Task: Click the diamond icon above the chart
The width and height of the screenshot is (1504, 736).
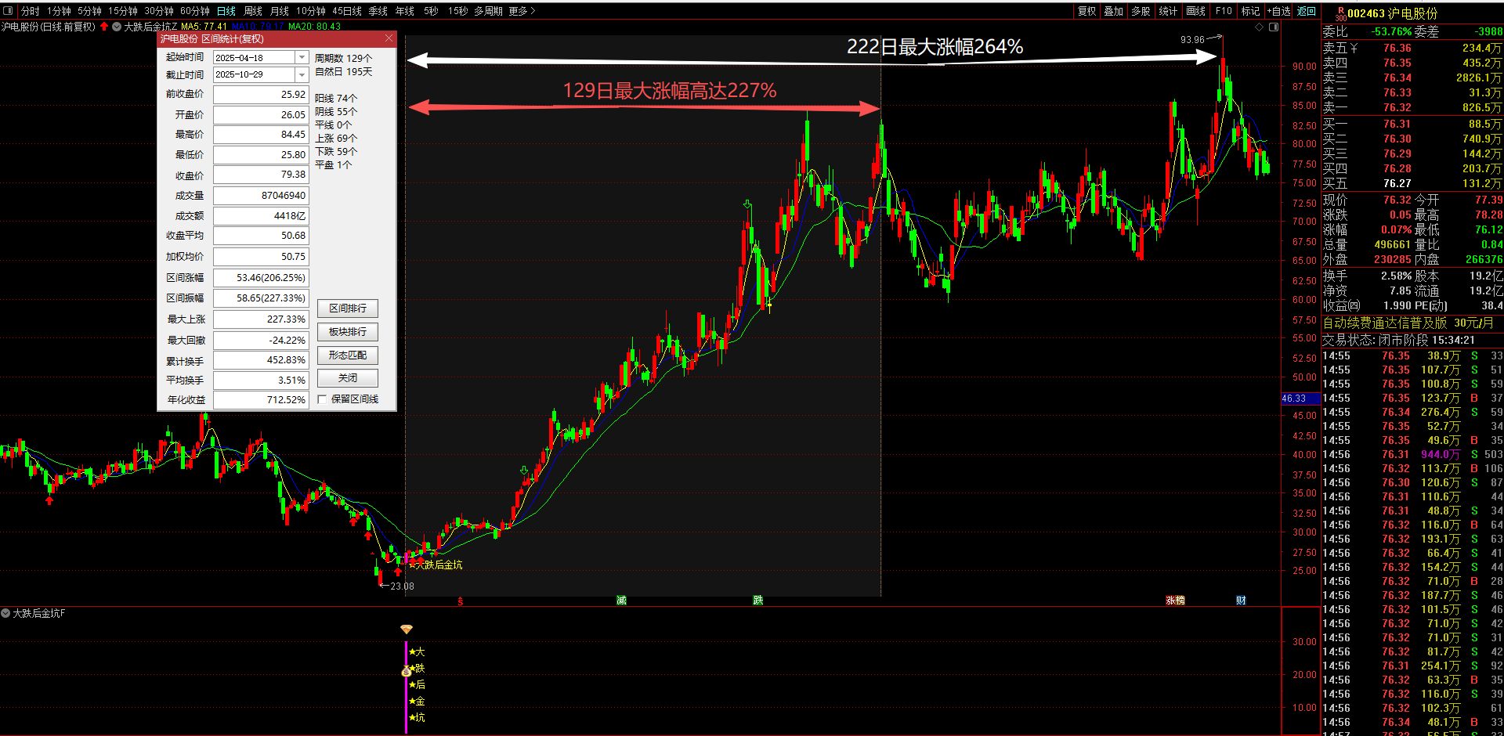Action: click(1260, 27)
